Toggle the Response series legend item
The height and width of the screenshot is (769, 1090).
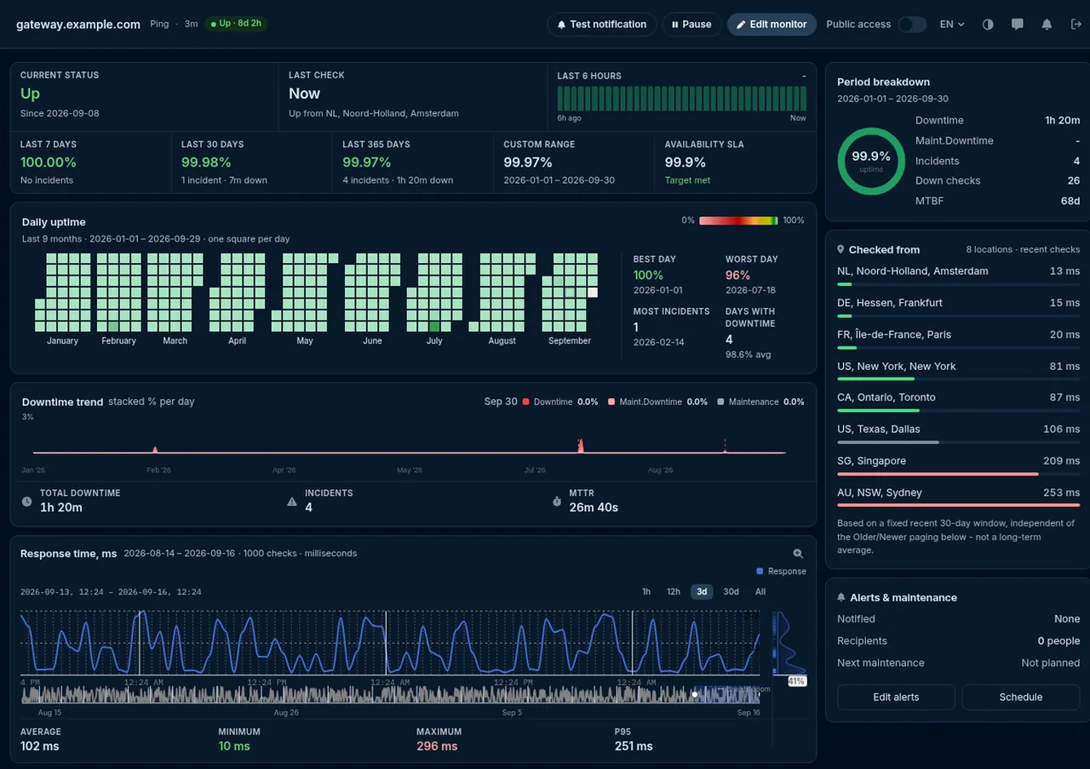782,572
